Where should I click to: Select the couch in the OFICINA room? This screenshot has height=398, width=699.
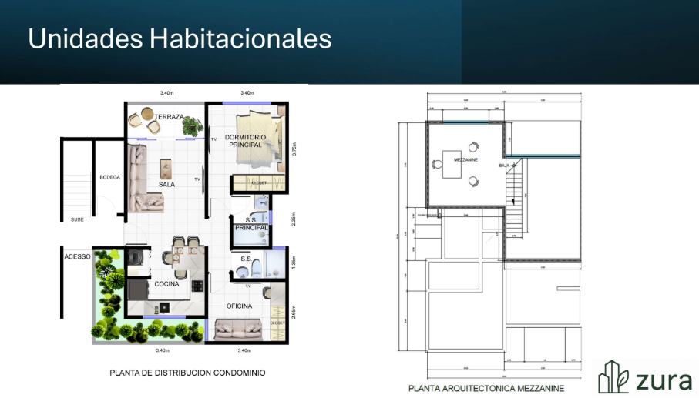[x=239, y=331]
